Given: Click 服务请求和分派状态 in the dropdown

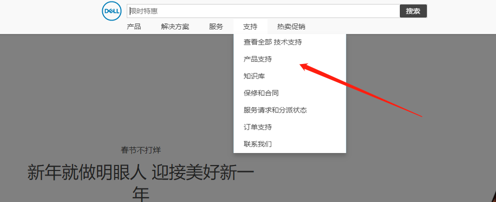Looking at the screenshot, I should 275,110.
